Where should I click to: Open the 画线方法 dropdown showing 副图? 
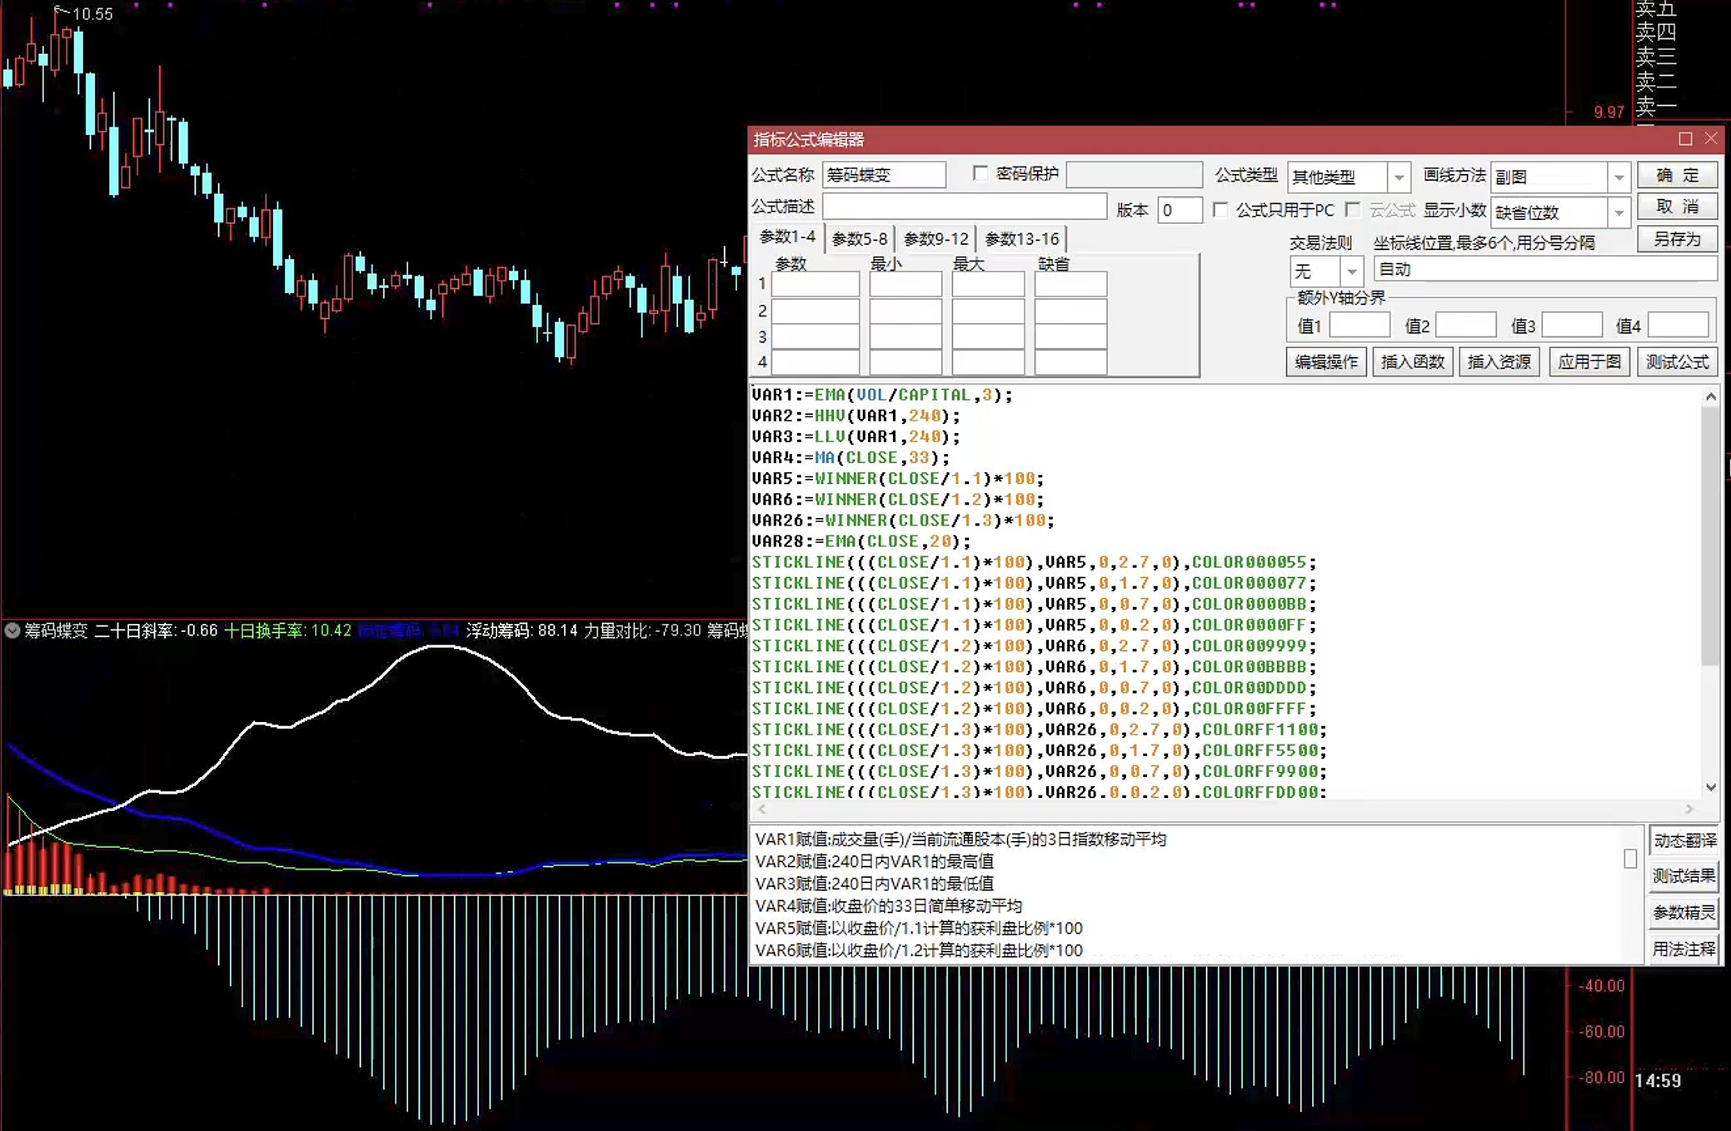coord(1618,177)
